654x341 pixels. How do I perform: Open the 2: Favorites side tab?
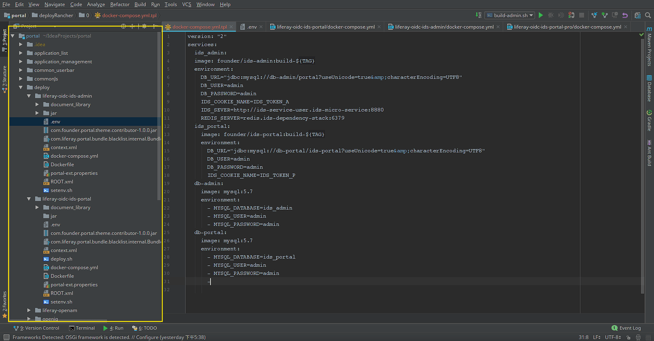click(5, 305)
